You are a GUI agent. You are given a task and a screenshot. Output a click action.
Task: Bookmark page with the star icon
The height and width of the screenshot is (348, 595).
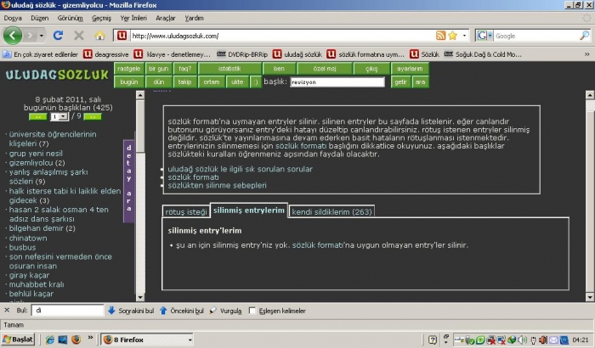pyautogui.click(x=452, y=36)
